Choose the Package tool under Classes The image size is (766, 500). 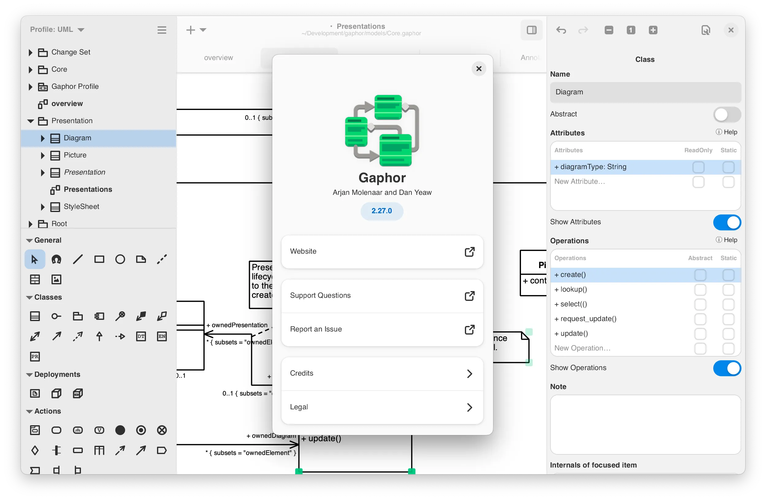pyautogui.click(x=78, y=316)
